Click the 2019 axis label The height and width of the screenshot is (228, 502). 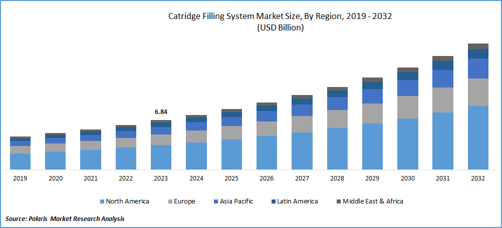pyautogui.click(x=20, y=179)
